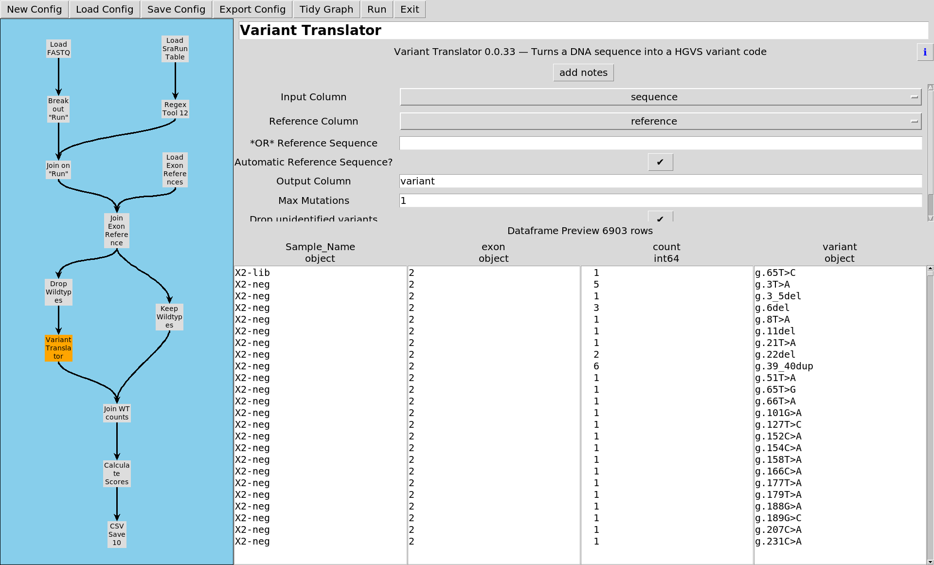Screen dimensions: 934x565
Task: Select the Calculate Scores node
Action: 117,474
